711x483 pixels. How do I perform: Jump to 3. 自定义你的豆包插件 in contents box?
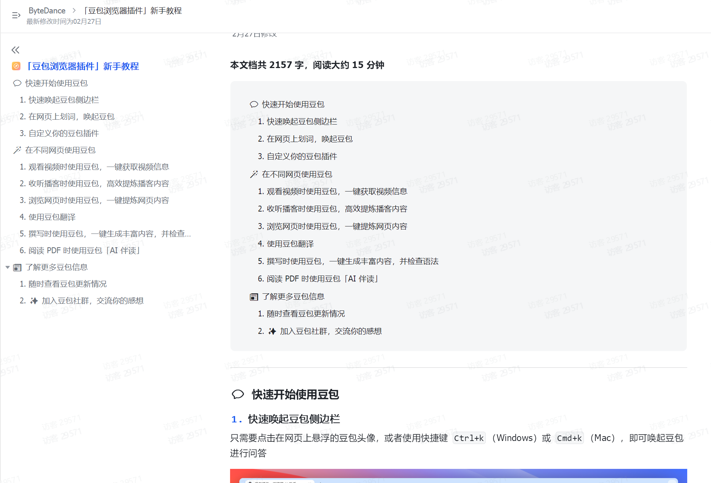298,157
